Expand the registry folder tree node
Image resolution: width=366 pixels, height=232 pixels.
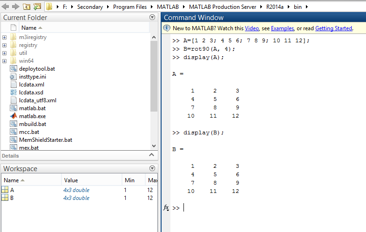5,45
